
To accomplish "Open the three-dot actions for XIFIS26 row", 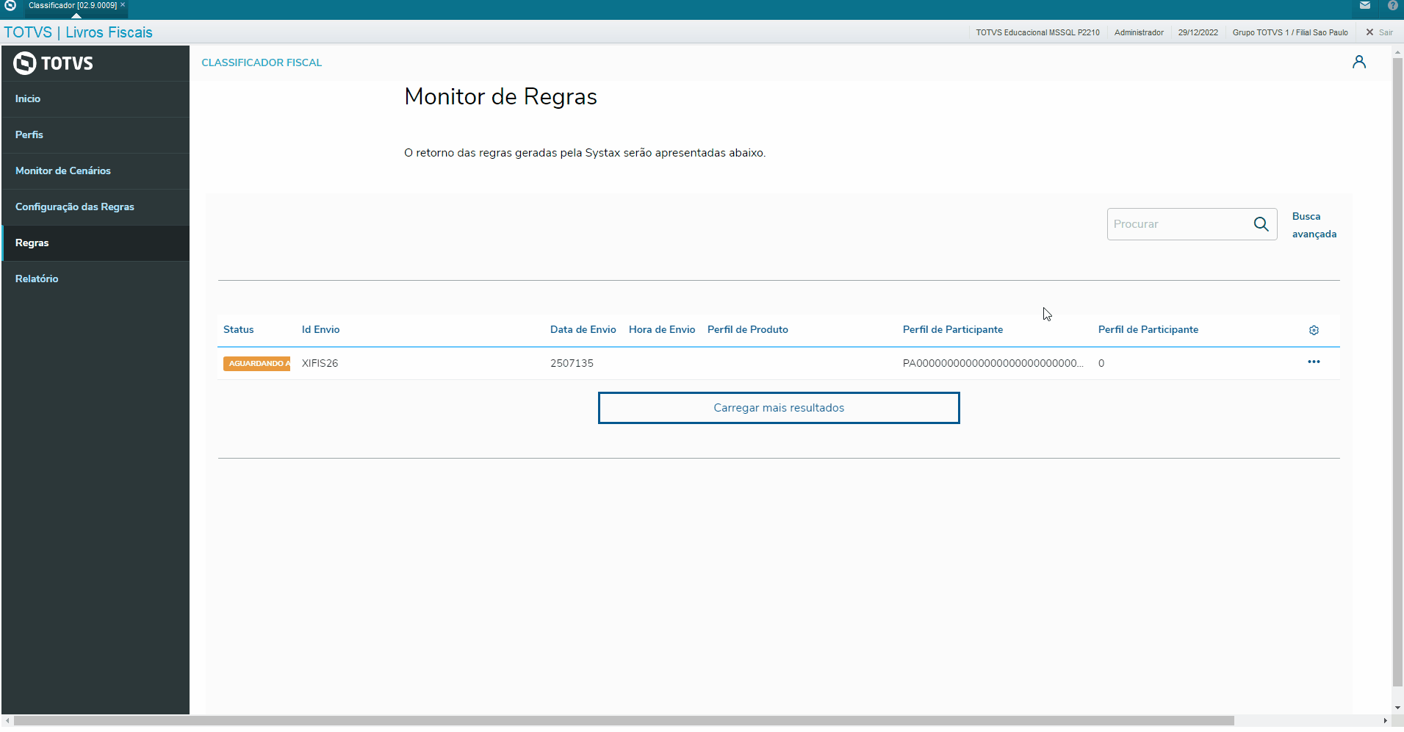I will (1314, 362).
